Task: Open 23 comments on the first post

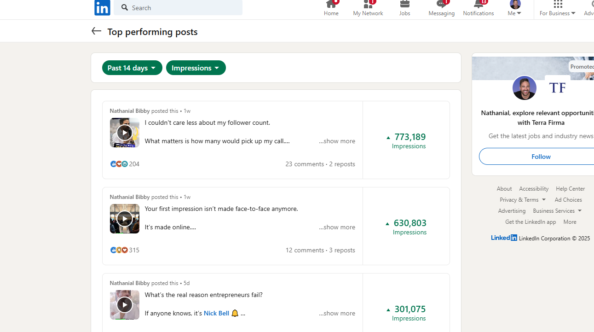Action: [x=305, y=164]
